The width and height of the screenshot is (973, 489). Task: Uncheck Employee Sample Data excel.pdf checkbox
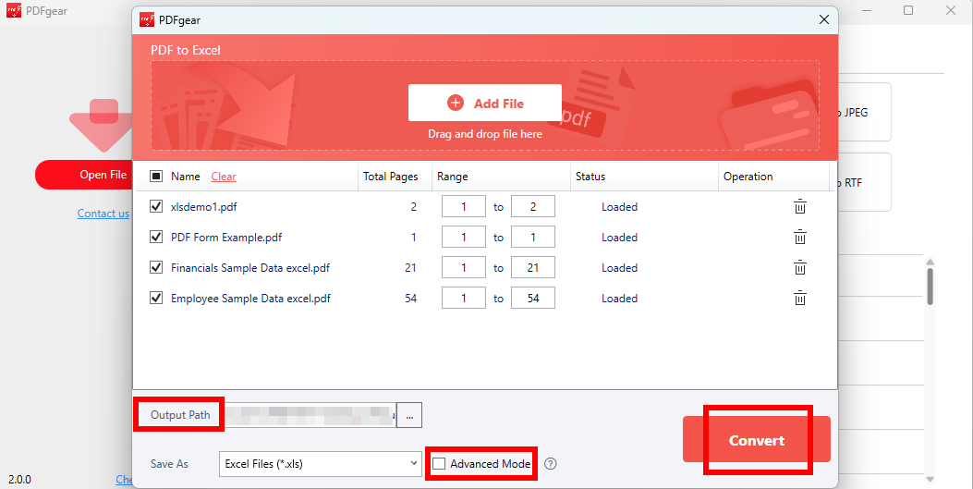coord(156,298)
